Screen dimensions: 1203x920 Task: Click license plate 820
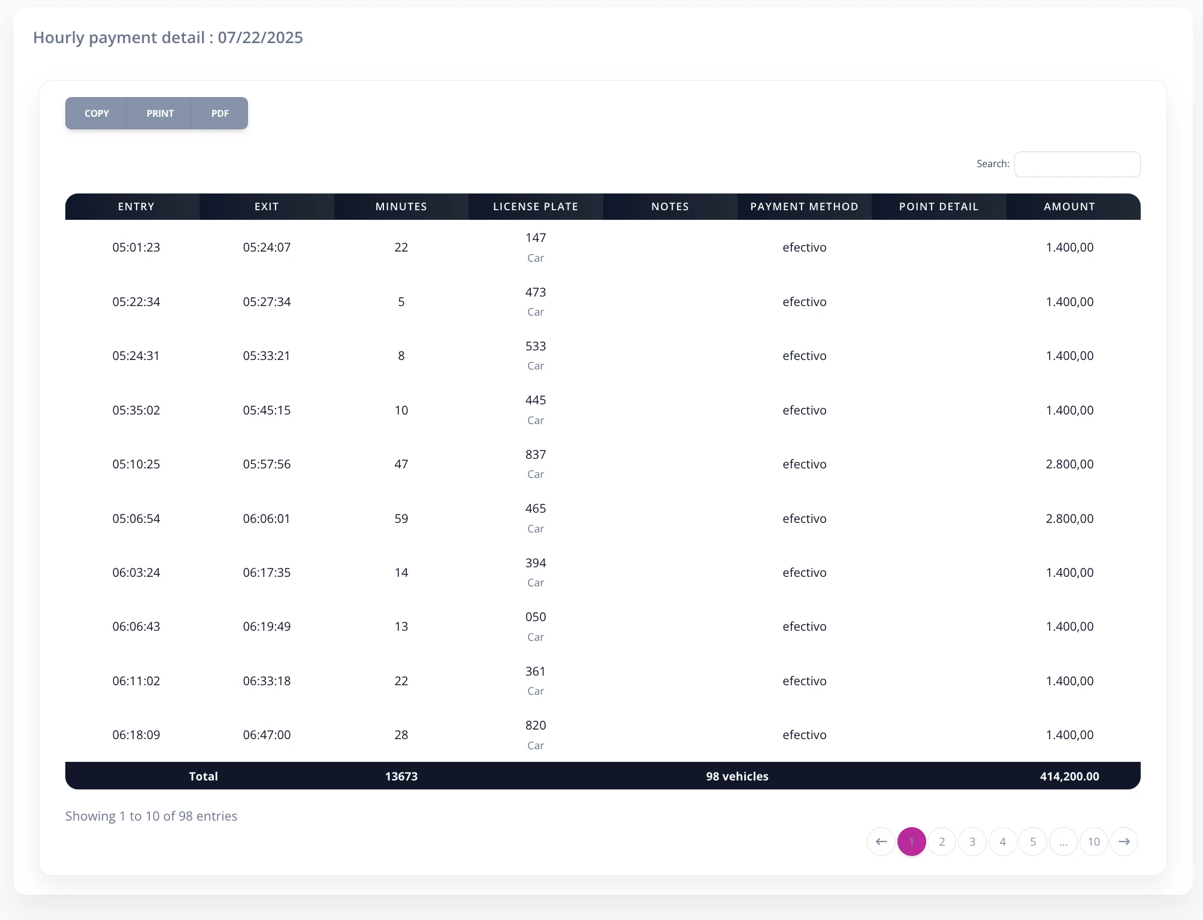pos(536,725)
